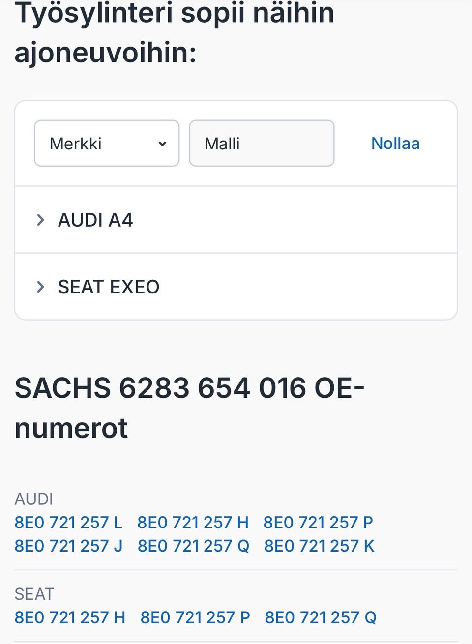Open Audi OE number 8E0 721 257 P
472x644 pixels.
tap(318, 522)
